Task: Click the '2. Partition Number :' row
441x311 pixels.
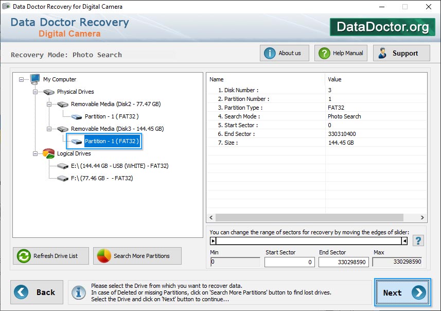Action: point(316,99)
